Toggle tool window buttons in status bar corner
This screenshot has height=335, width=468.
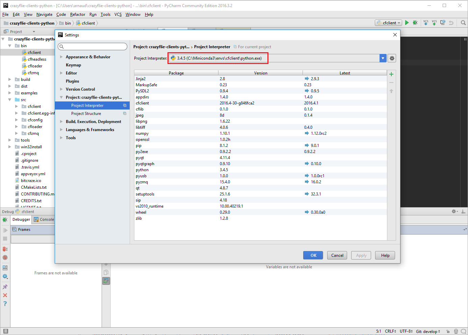pos(5,331)
